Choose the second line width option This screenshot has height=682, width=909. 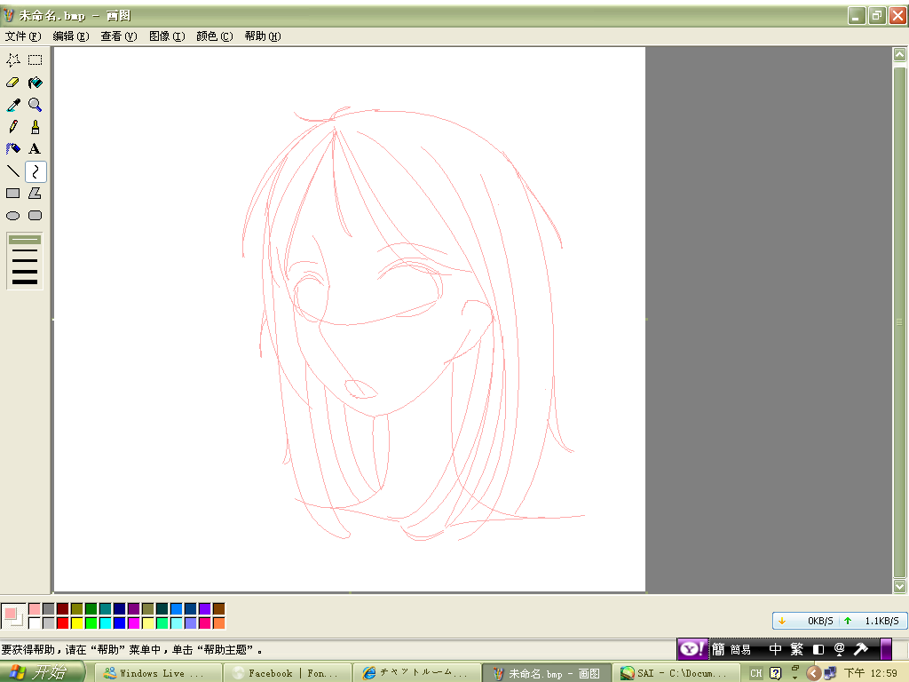point(24,250)
